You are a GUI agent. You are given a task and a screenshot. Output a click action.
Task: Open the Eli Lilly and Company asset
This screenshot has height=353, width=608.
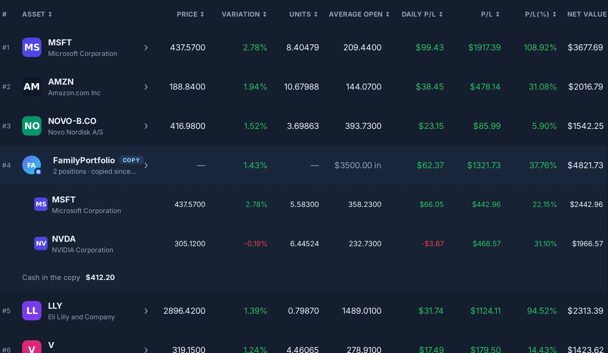pyautogui.click(x=81, y=317)
